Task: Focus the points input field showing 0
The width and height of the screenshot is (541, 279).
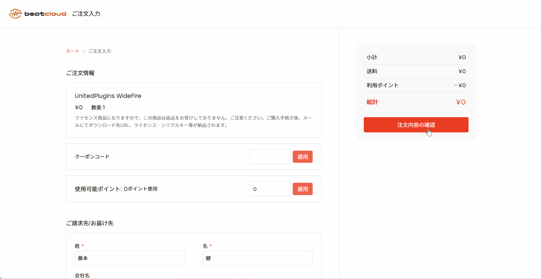Action: click(x=269, y=189)
